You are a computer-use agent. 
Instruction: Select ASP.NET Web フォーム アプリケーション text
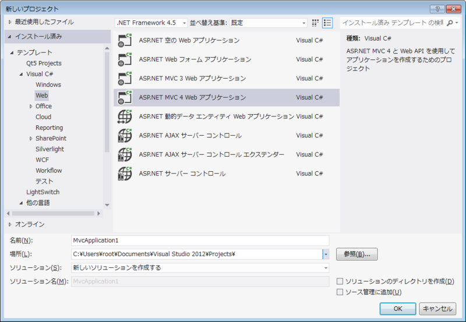[195, 59]
